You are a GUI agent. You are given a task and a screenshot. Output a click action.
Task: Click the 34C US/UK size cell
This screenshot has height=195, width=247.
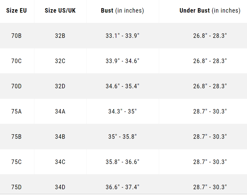(60, 162)
